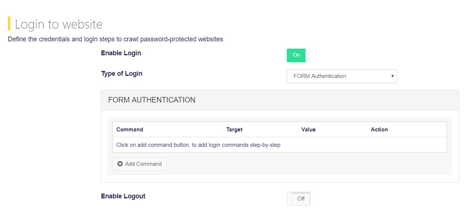Click the Off label on logout toggle

coord(301,199)
